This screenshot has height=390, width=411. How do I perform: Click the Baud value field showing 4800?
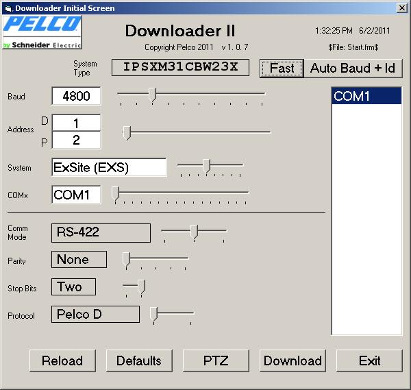click(x=76, y=96)
